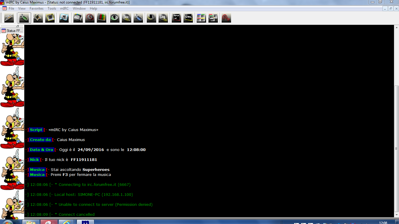Viewport: 399px width, 224px height.
Task: Open the Colors palette toolbar icon
Action: [x=102, y=18]
